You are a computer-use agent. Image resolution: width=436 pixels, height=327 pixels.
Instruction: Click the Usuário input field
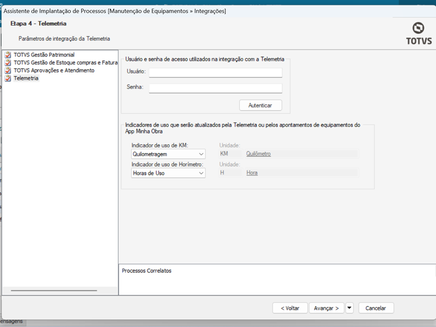tap(216, 73)
